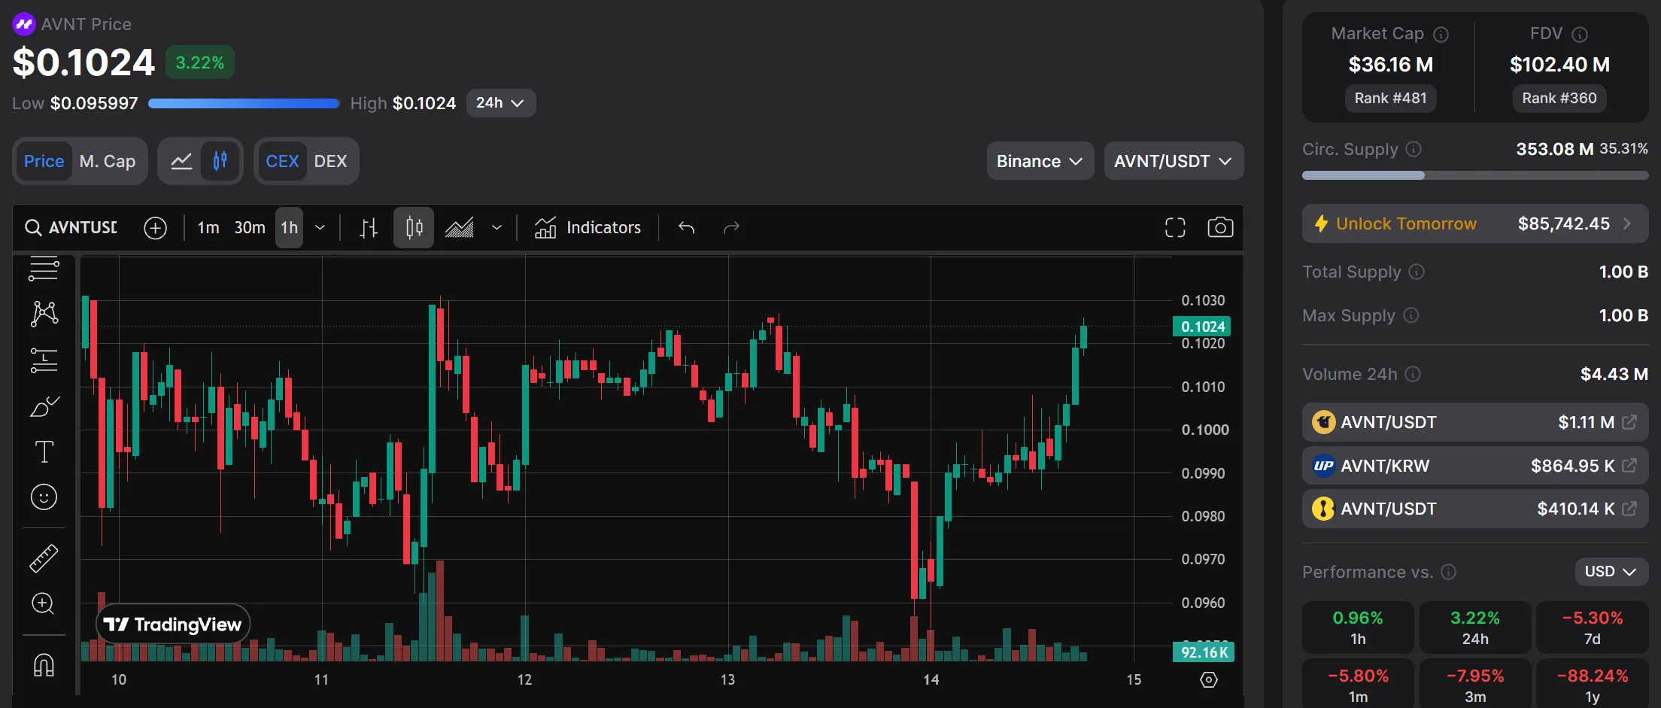
Task: Click the 7d performance tile
Action: (1592, 627)
